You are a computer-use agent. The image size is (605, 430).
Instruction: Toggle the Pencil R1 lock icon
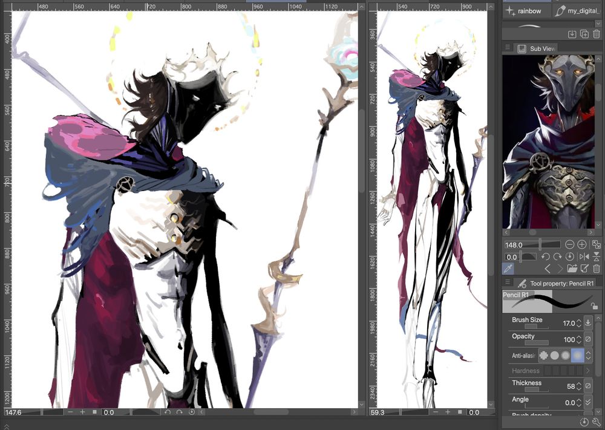click(x=594, y=306)
